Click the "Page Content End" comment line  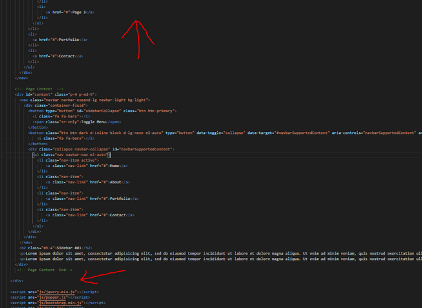(45, 270)
